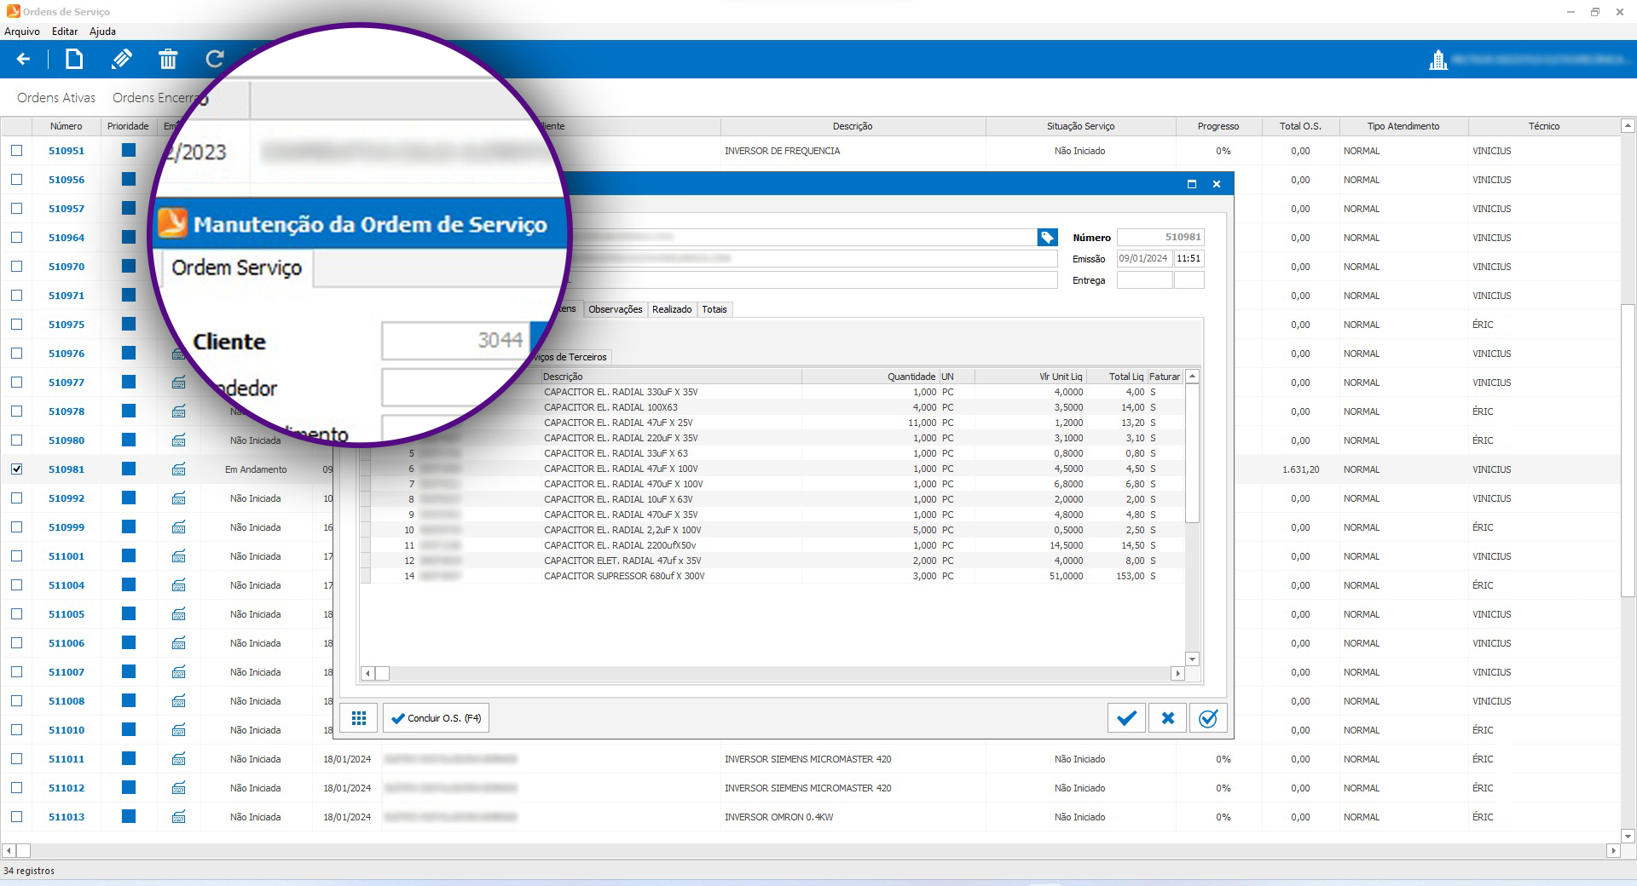Check the box for order 510956
Image resolution: width=1637 pixels, height=886 pixels.
16,179
